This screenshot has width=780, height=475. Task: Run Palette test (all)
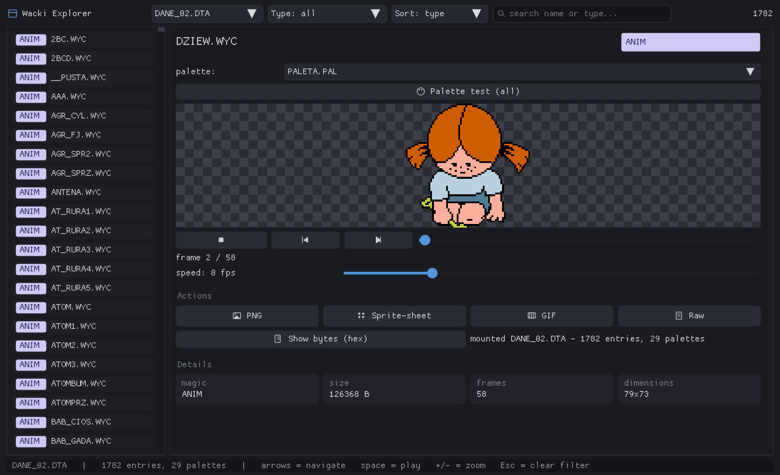pos(468,91)
